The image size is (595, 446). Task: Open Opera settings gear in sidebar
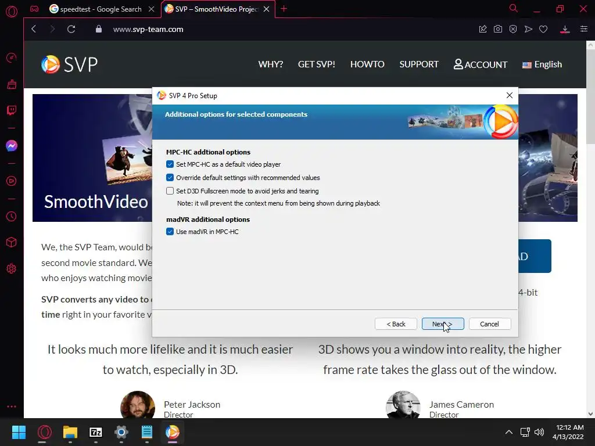tap(12, 268)
